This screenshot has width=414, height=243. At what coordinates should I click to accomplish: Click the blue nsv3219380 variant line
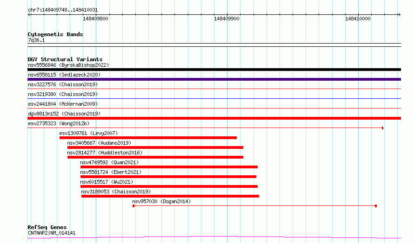point(214,98)
